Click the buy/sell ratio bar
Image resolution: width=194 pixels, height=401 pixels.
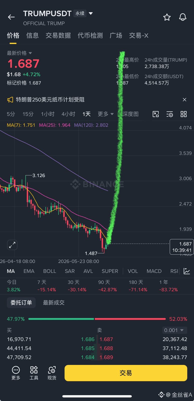(x=97, y=319)
